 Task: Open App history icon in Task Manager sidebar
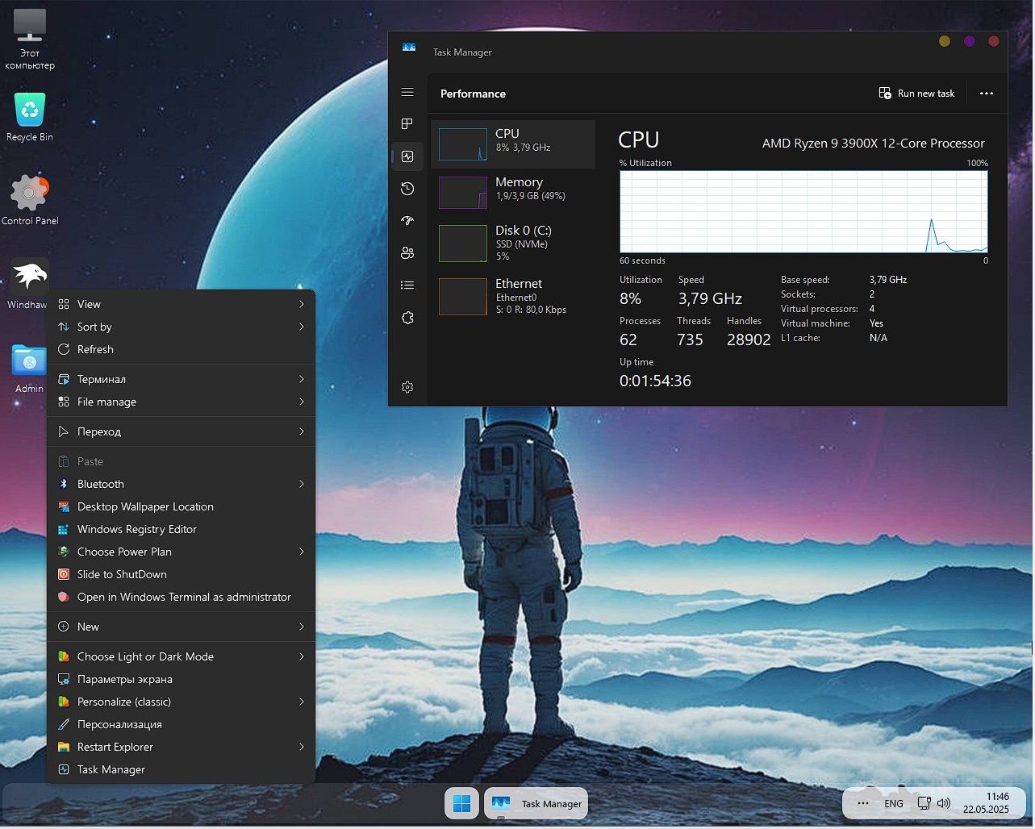click(x=407, y=189)
